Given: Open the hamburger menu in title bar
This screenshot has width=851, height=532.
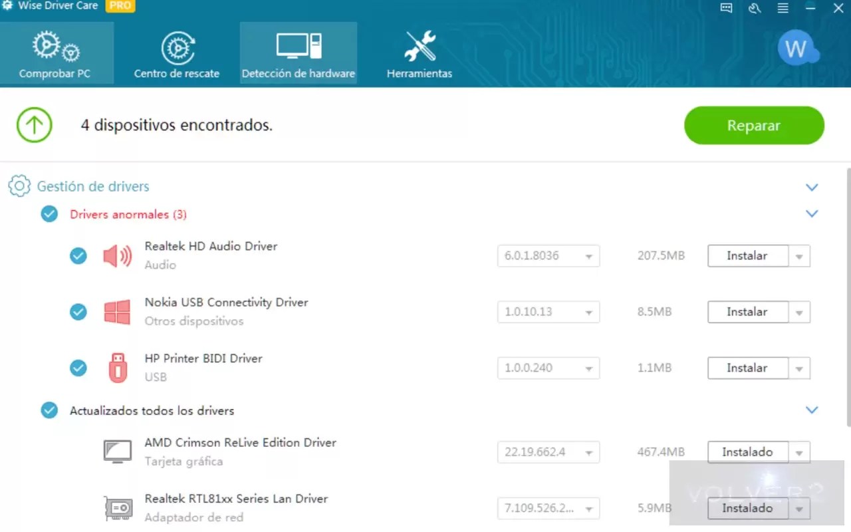Looking at the screenshot, I should tap(783, 8).
